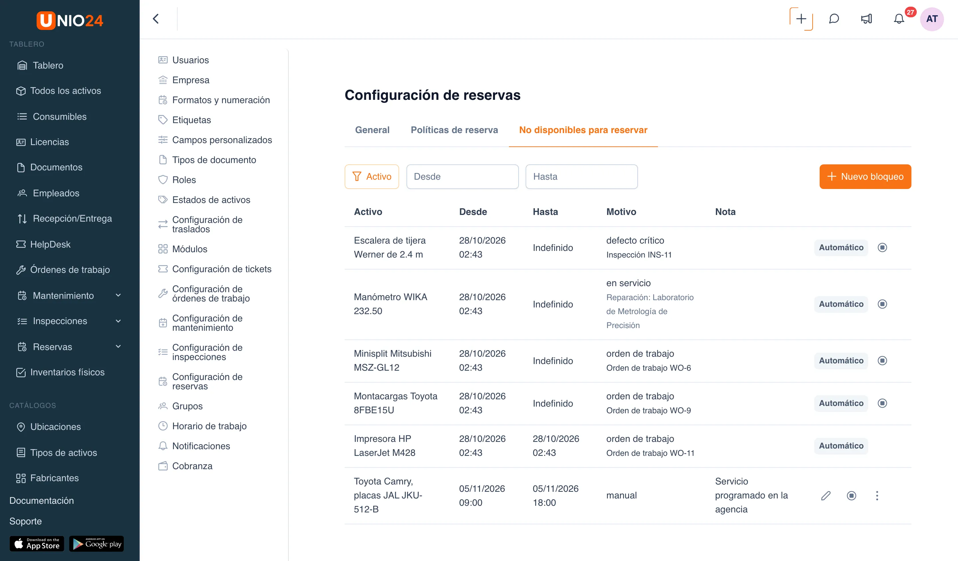Image resolution: width=958 pixels, height=561 pixels.
Task: Open the Soporte link
Action: point(26,521)
